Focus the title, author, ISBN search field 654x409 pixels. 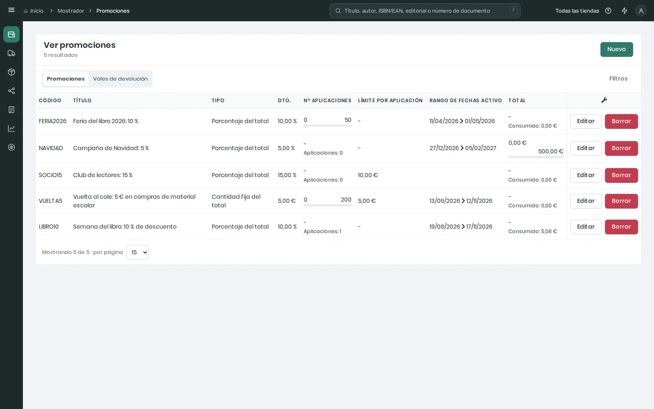point(425,11)
